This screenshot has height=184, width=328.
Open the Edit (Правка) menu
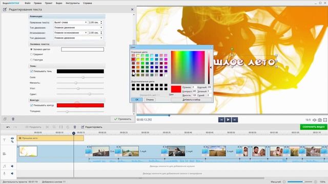coord(37,3)
